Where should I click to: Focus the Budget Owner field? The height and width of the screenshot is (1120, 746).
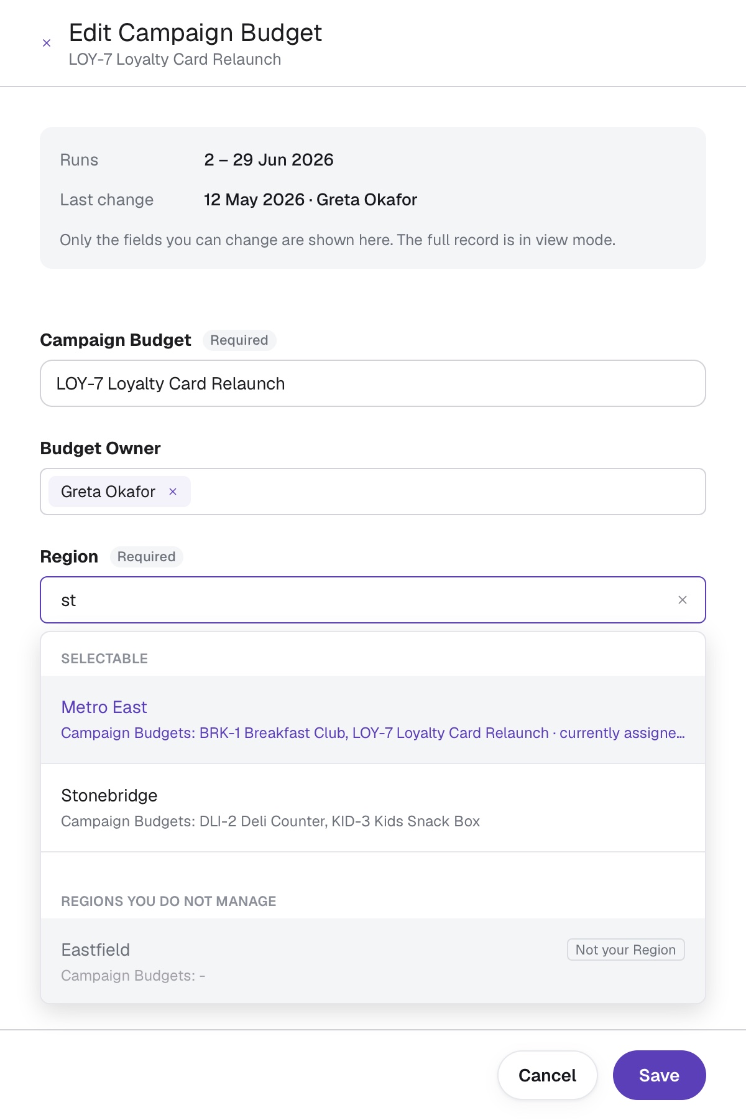[373, 492]
